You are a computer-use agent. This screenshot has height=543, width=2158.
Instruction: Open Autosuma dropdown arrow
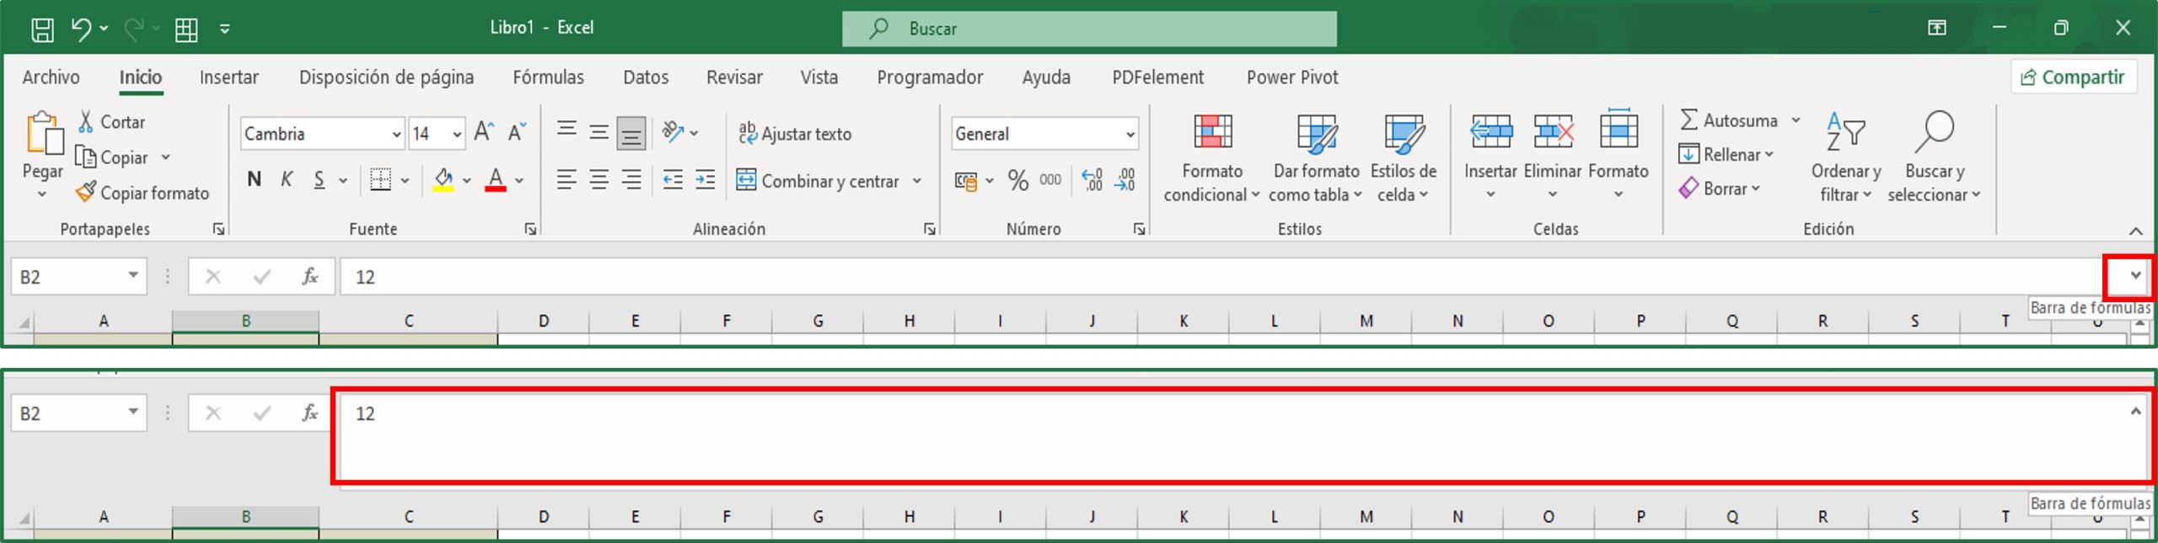click(1796, 120)
